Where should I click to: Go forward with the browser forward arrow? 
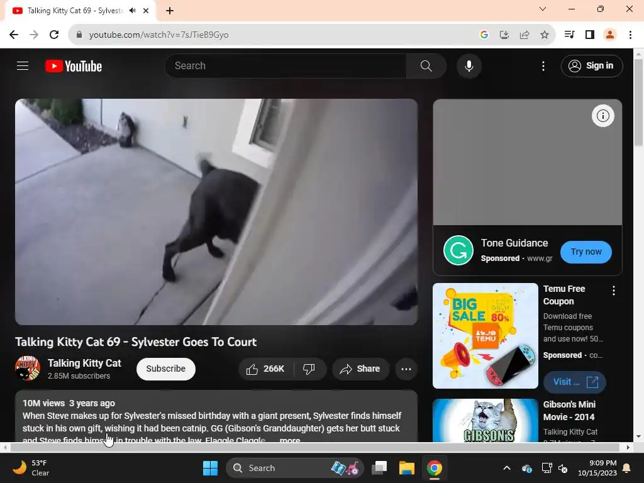[34, 35]
